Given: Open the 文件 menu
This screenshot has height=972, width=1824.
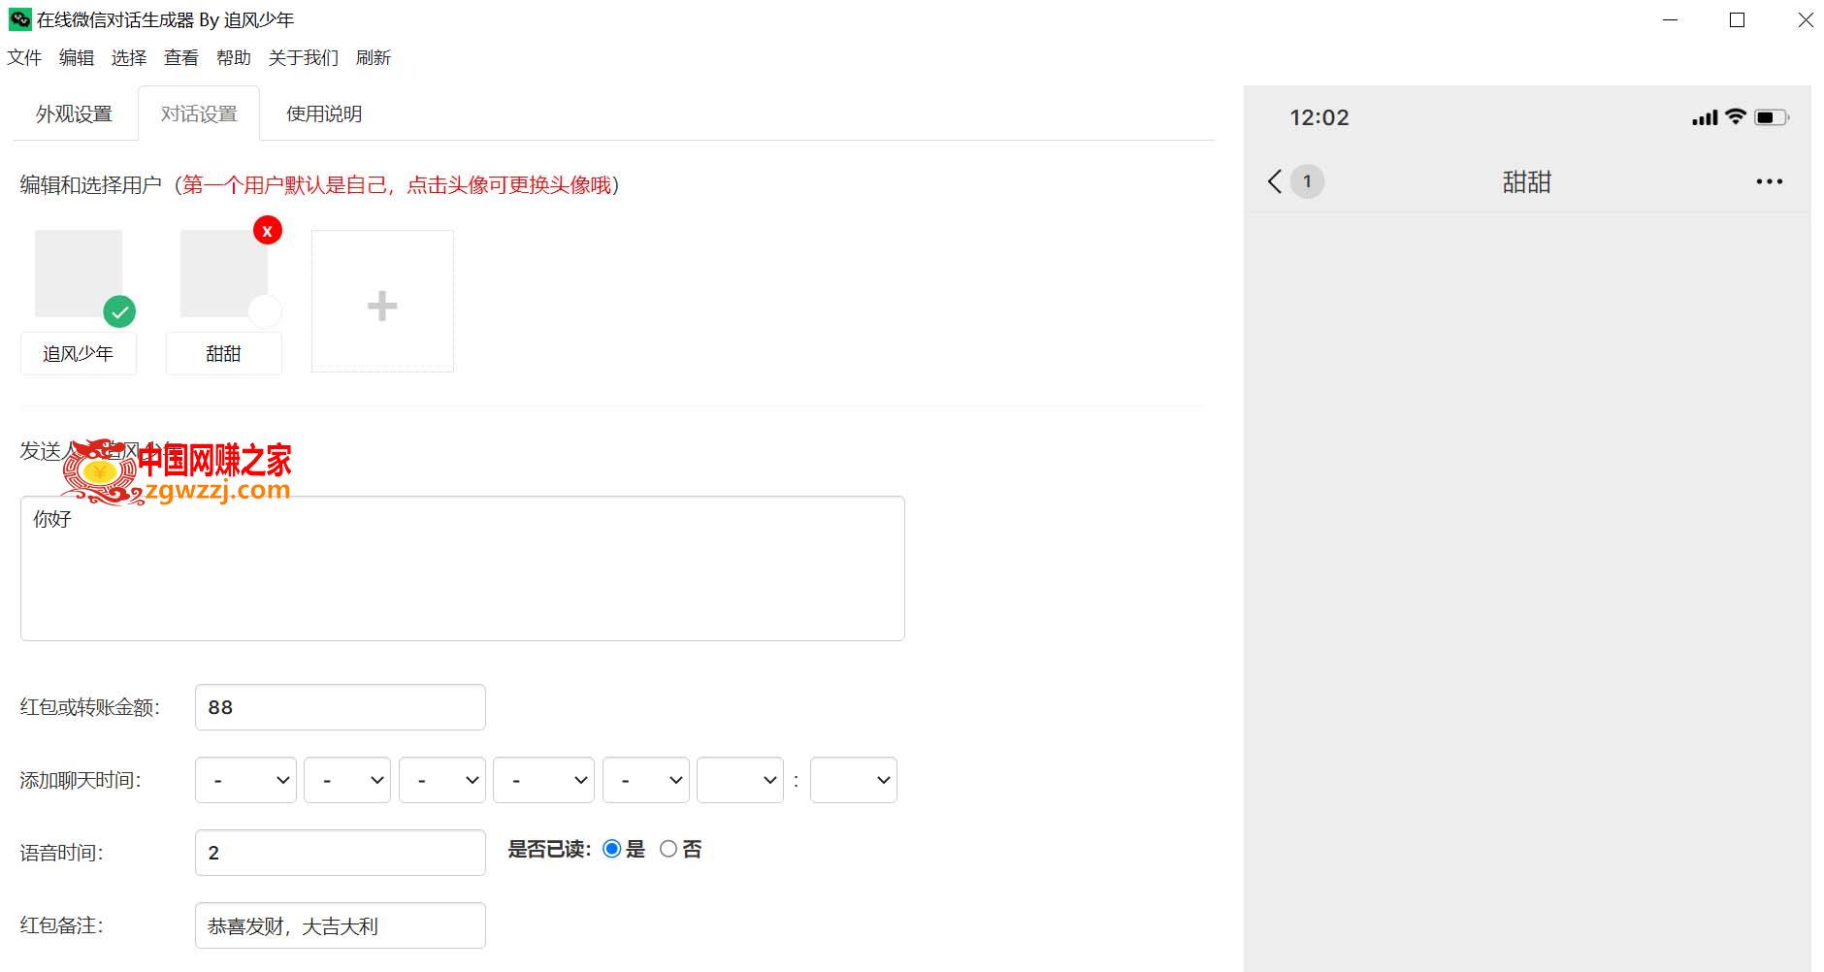Looking at the screenshot, I should (x=24, y=58).
